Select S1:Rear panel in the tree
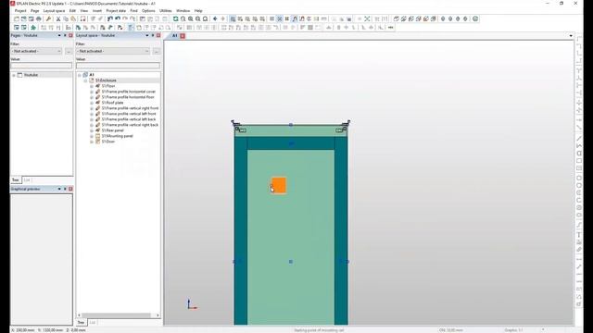 click(x=113, y=130)
